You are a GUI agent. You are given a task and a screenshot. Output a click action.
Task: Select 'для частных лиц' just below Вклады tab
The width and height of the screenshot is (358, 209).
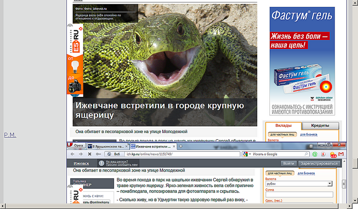[282, 134]
